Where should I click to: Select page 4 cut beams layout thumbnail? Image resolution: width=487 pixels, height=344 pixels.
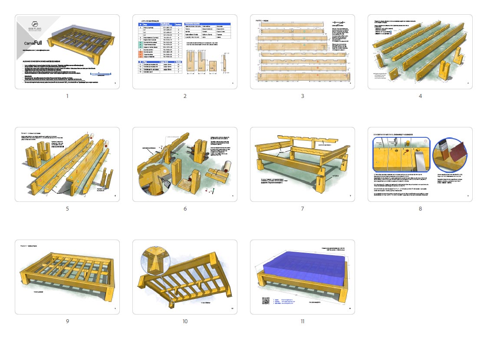[420, 52]
